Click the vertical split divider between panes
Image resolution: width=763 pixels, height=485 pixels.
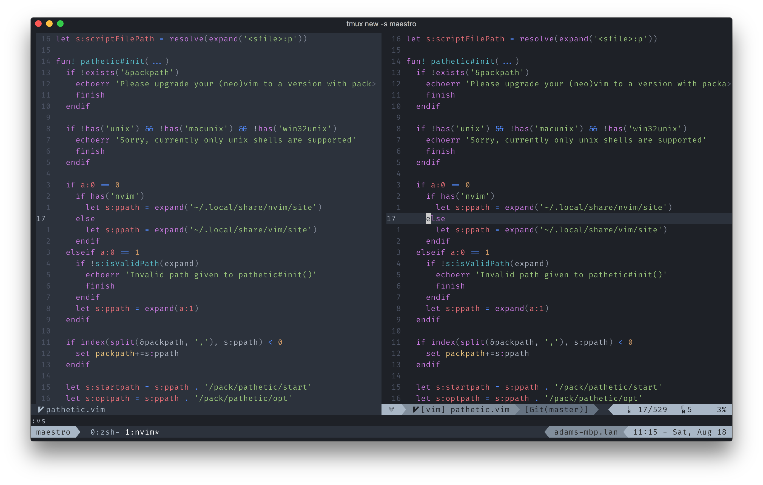pyautogui.click(x=380, y=219)
